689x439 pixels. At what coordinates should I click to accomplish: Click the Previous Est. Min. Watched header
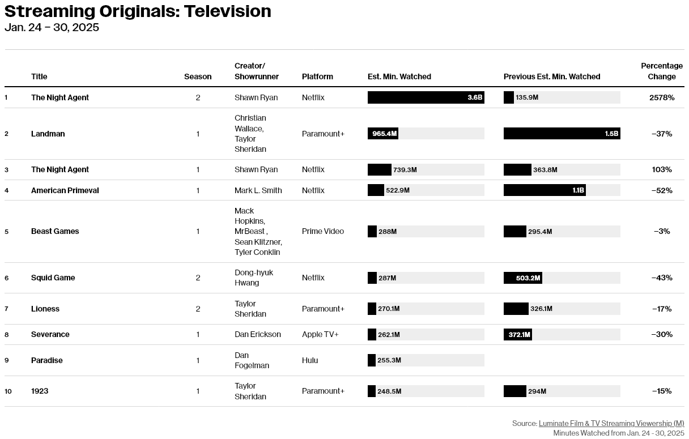[x=552, y=76]
